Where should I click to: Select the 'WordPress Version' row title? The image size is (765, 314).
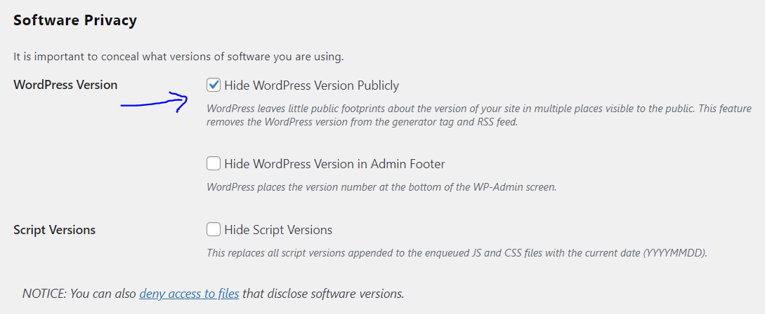pos(65,85)
